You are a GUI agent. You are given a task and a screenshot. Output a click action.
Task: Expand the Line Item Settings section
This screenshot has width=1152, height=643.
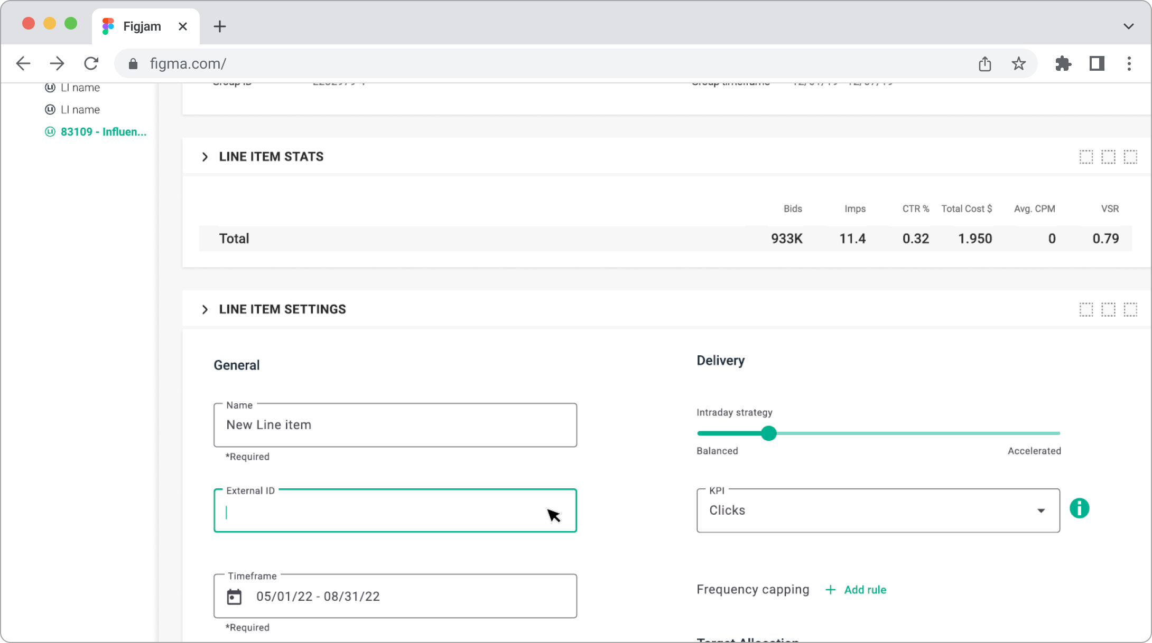point(205,309)
